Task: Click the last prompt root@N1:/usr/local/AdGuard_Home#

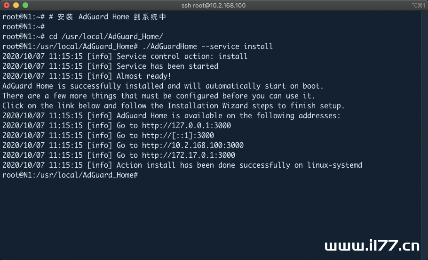Action: point(70,175)
